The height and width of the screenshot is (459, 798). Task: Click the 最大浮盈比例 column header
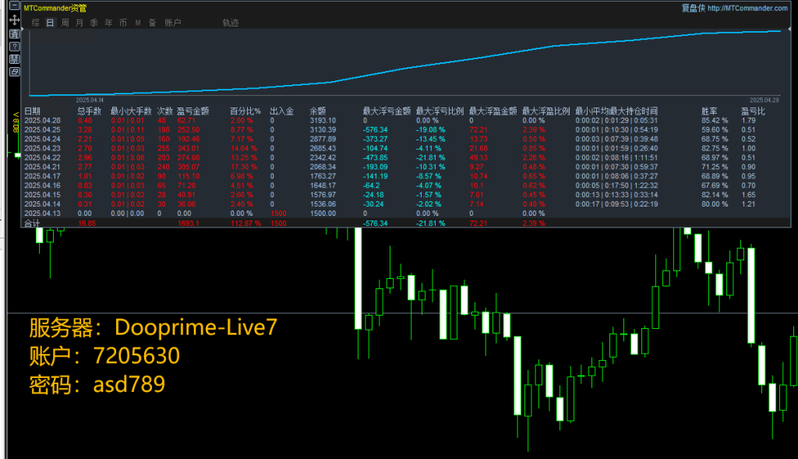(x=546, y=111)
